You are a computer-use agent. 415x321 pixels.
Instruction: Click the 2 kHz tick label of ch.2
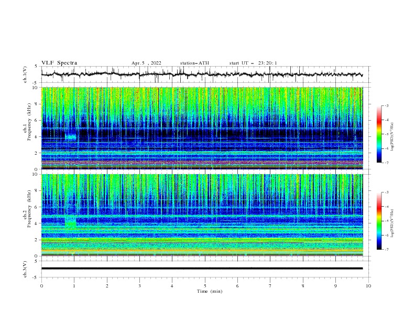click(37, 240)
